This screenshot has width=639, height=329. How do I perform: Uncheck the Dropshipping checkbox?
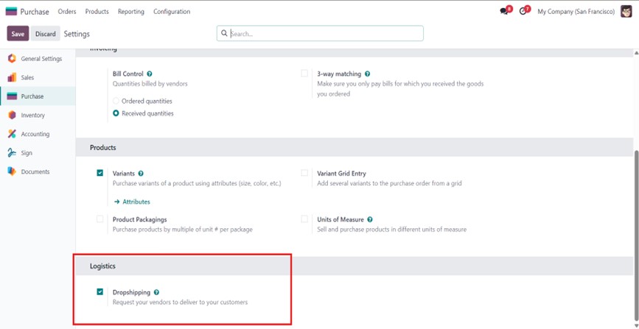[x=100, y=292]
